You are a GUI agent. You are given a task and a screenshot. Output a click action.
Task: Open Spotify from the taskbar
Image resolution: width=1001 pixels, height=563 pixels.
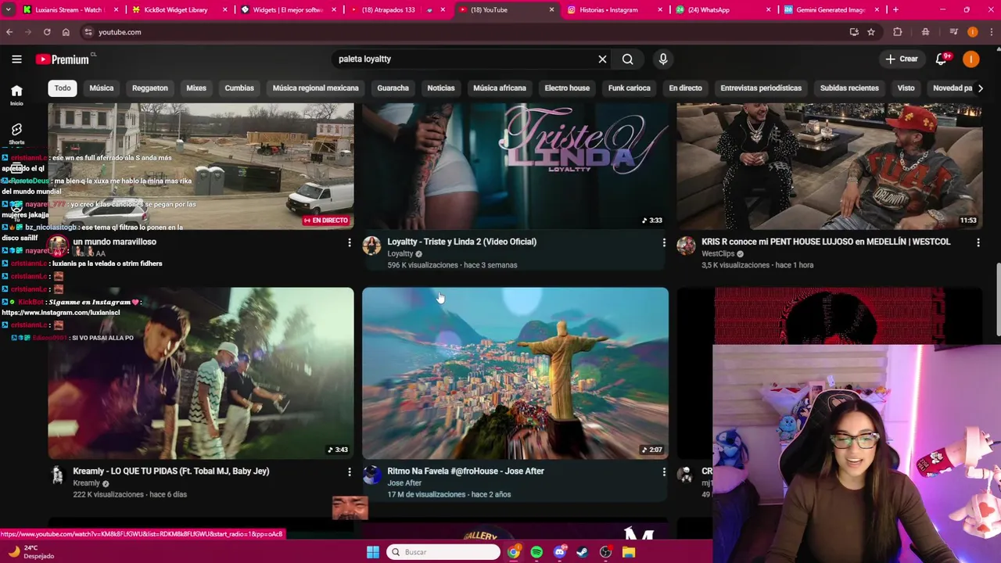536,552
